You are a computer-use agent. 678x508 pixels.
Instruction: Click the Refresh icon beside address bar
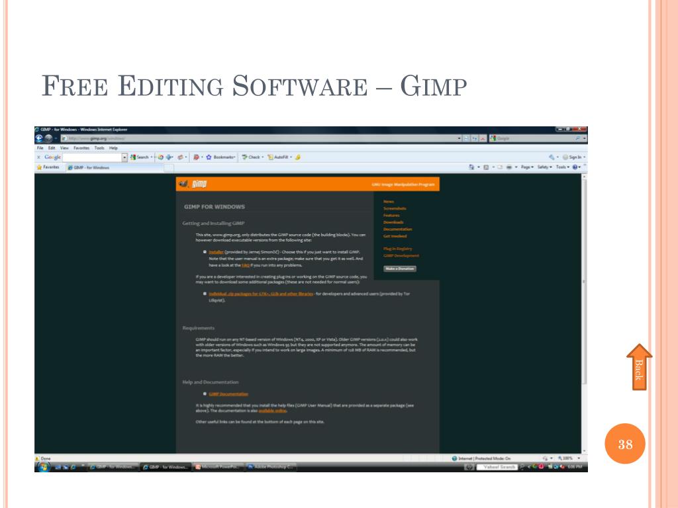click(474, 138)
